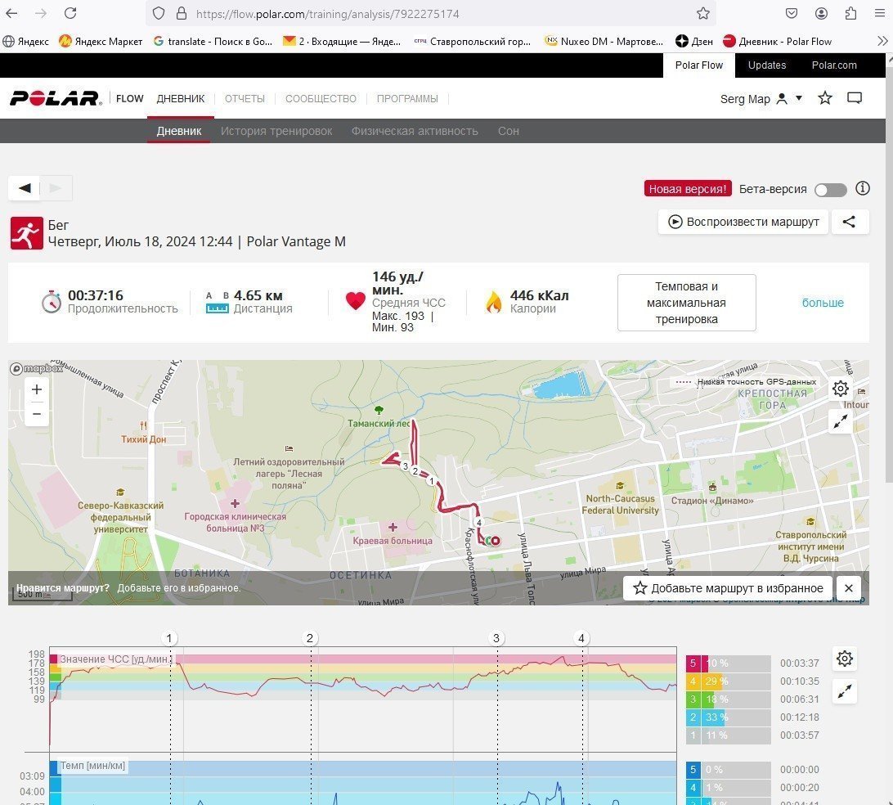This screenshot has width=893, height=805.
Task: Click heart rate zone 1 bar
Action: 729,735
